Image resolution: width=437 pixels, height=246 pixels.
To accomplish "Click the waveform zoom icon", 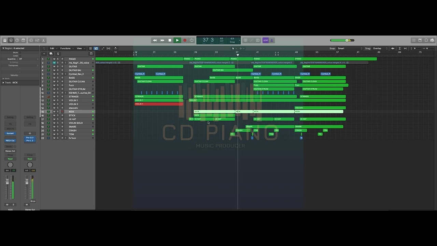I will click(x=393, y=49).
